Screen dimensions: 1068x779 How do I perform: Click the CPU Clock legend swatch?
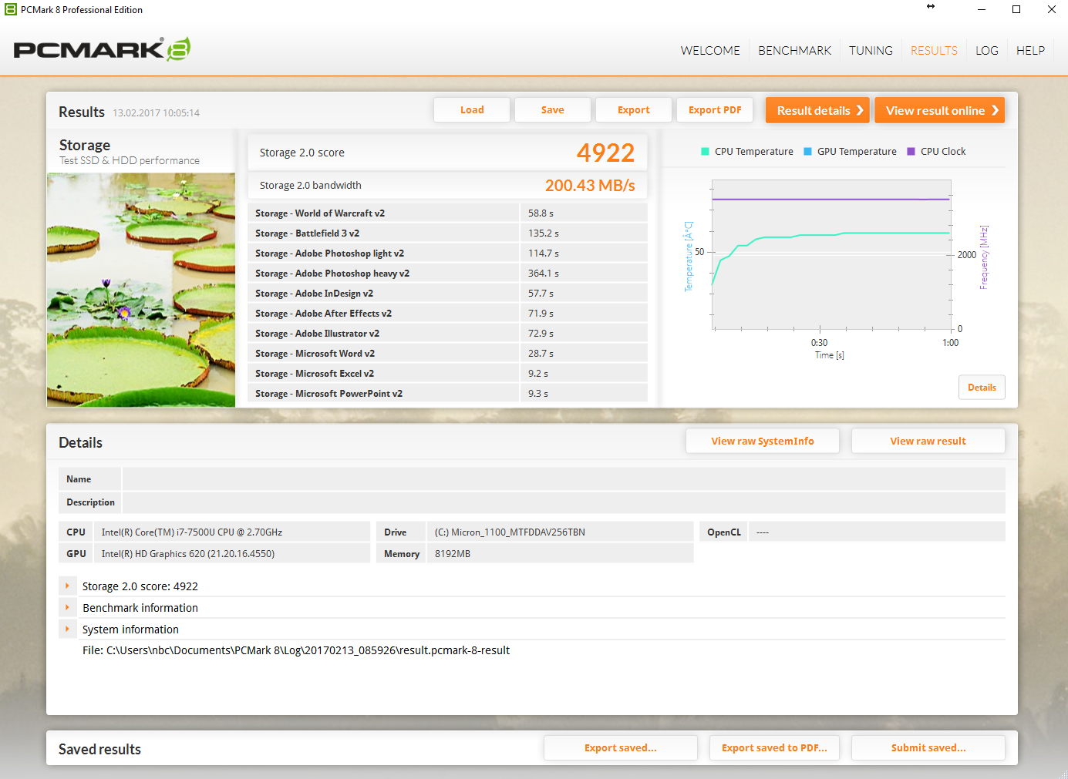point(911,152)
